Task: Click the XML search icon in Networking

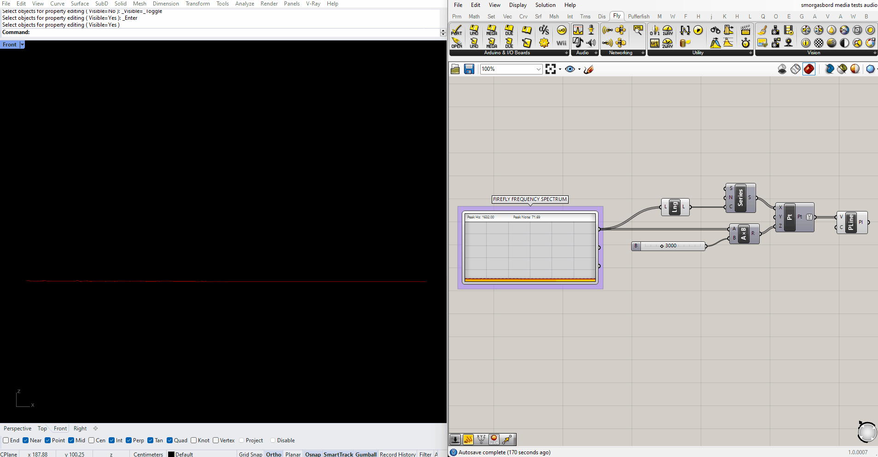Action: pos(638,30)
